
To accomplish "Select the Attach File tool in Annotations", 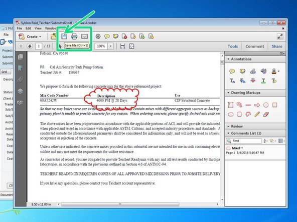I will tap(253, 71).
